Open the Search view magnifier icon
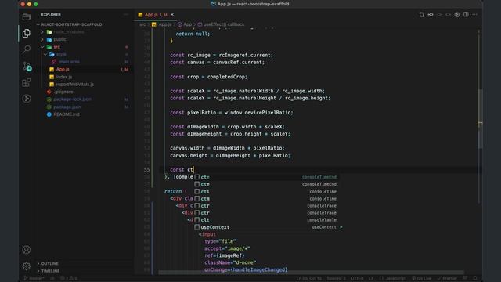501x282 pixels. (27, 49)
